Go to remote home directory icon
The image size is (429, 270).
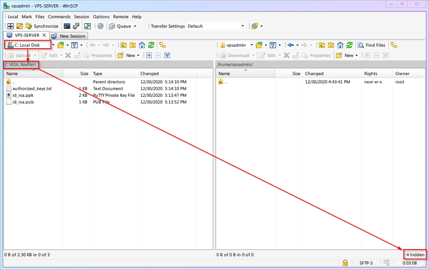[x=340, y=45]
